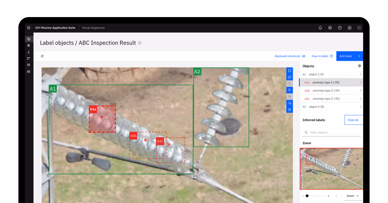Image resolution: width=388 pixels, height=203 pixels.
Task: Select object 1 (3) row
Action: 331,74
